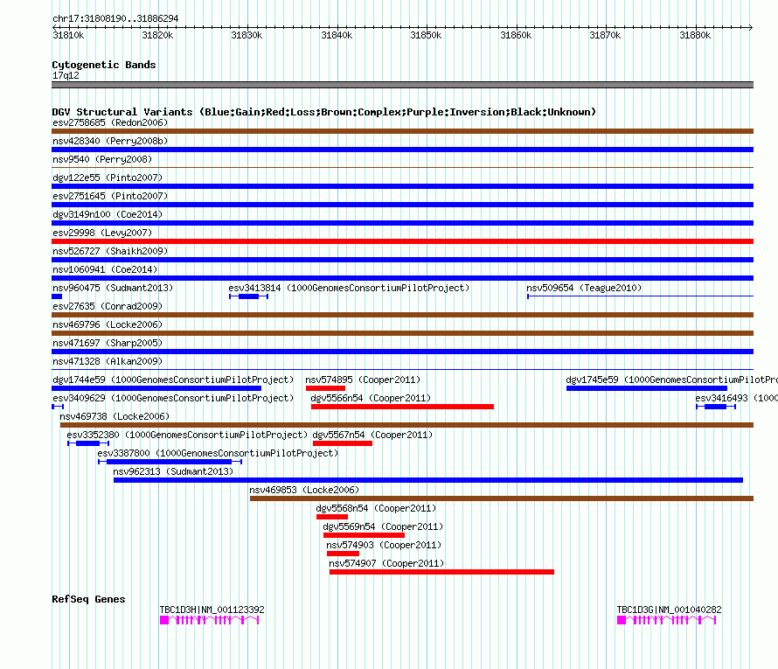
Task: Click the TBC1D3G|NM_001040282 gene label
Action: coord(669,610)
